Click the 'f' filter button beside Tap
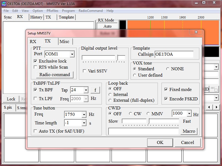Viewport: 222px width, 166px height. click(x=95, y=90)
